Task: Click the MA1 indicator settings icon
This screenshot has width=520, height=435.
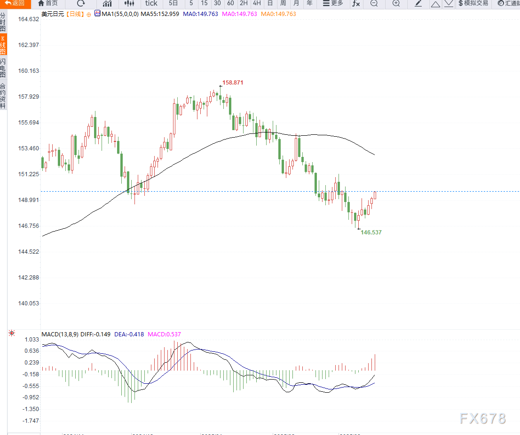Action: click(x=97, y=13)
